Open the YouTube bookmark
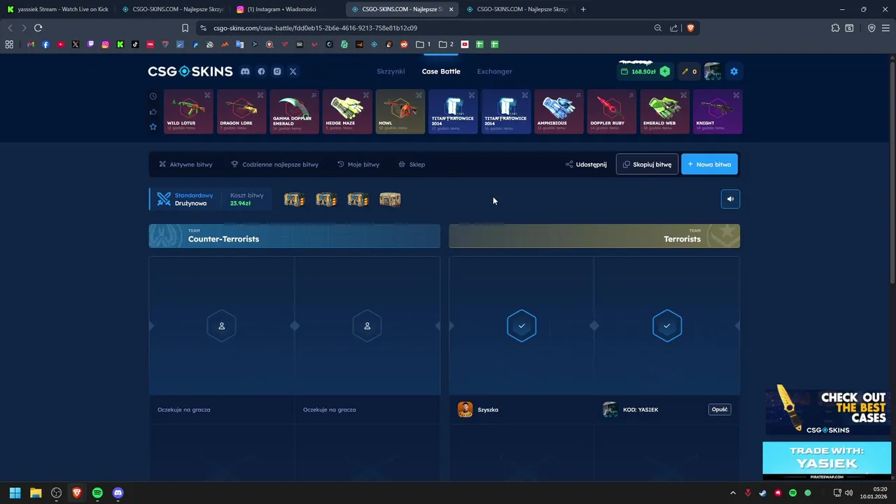Image resolution: width=896 pixels, height=504 pixels. click(x=61, y=44)
